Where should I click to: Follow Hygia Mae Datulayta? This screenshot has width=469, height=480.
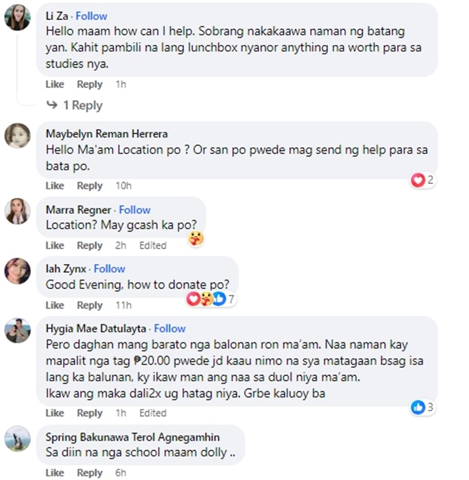coord(169,329)
